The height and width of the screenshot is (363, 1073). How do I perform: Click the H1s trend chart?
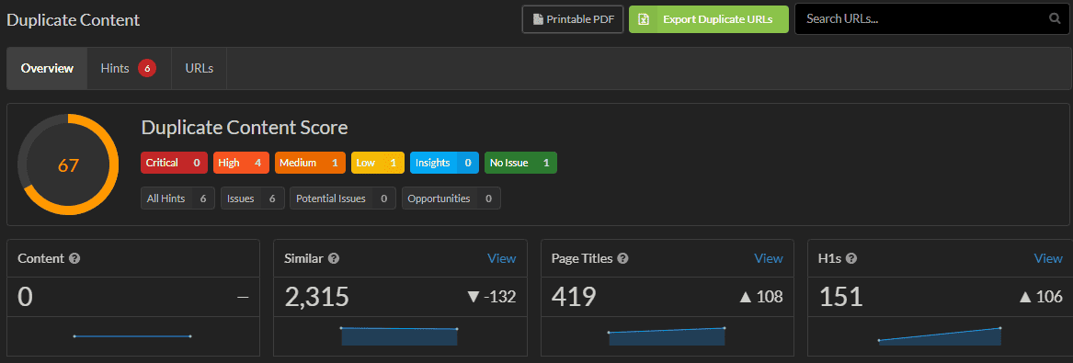(939, 335)
